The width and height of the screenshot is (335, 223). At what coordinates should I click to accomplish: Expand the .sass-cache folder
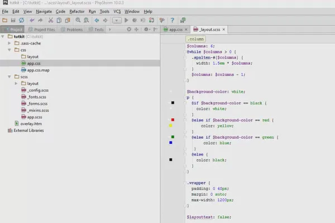pos(9,43)
